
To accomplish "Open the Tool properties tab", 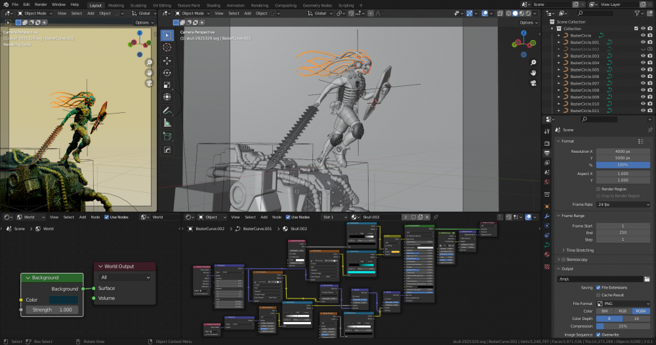I will click(547, 131).
